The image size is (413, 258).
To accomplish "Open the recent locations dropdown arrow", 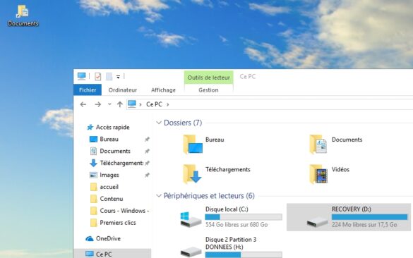I will click(109, 104).
